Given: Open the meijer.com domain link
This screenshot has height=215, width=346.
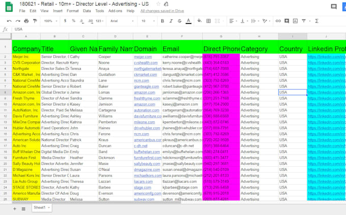Looking at the screenshot, I should point(143,57).
